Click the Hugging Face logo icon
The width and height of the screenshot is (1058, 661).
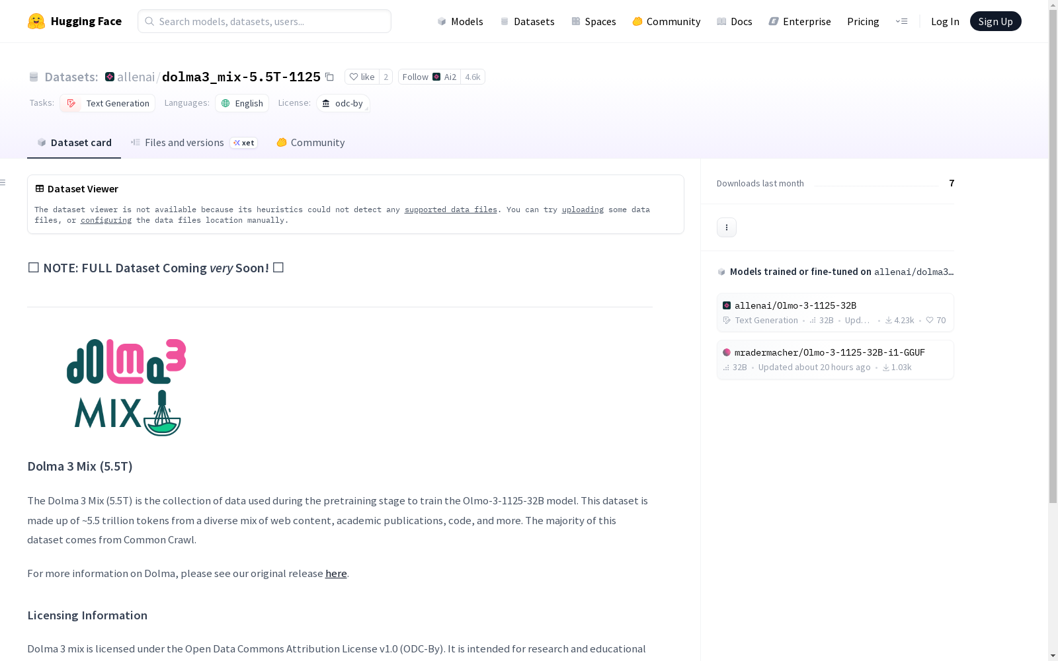click(x=36, y=21)
